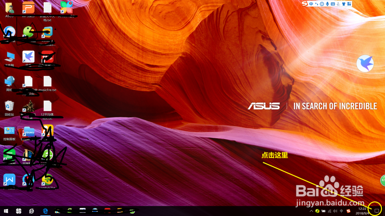Toggle Chinese/English mode on Sogou toolbar

311,4
